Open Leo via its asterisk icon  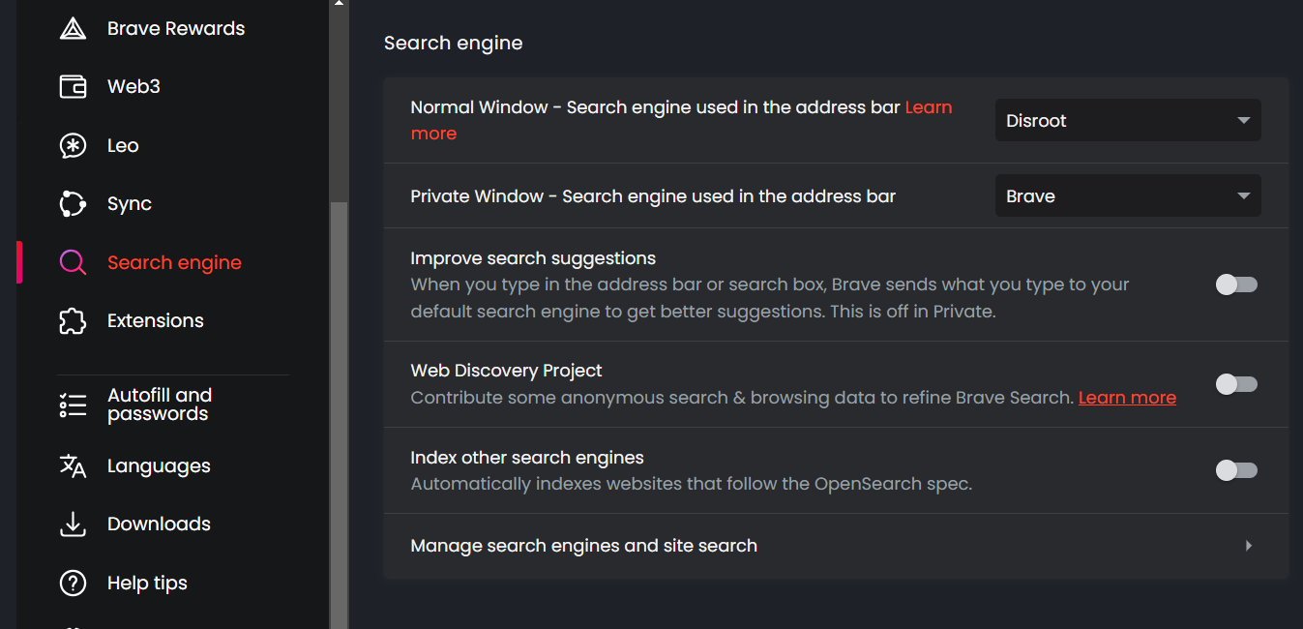[73, 146]
